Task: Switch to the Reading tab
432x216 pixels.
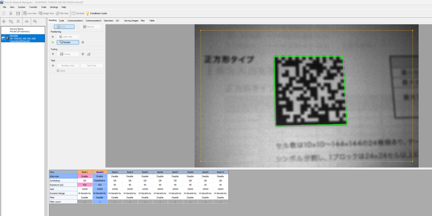Action: coord(53,21)
